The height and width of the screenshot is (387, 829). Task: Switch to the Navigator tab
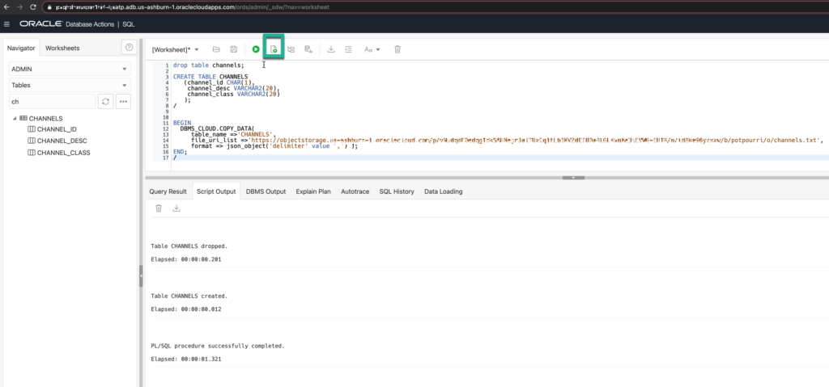click(x=21, y=48)
